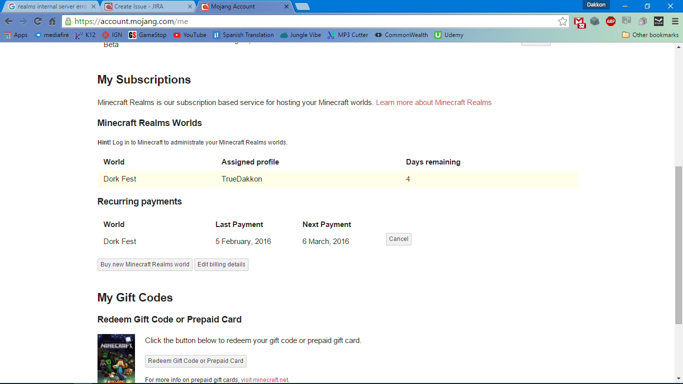Select the Mojang Account tab

[239, 6]
